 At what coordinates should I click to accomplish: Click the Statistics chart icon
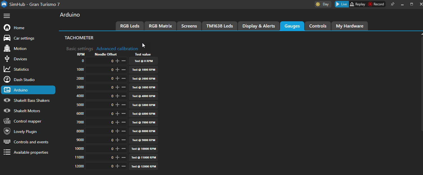pos(7,69)
